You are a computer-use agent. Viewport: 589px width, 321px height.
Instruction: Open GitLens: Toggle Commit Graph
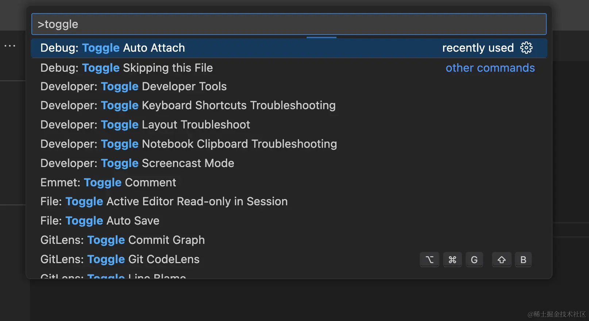[x=123, y=240]
